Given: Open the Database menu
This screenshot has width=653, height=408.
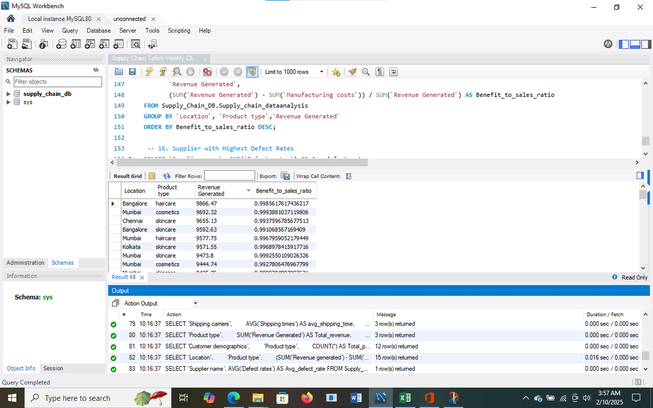Looking at the screenshot, I should [x=98, y=30].
